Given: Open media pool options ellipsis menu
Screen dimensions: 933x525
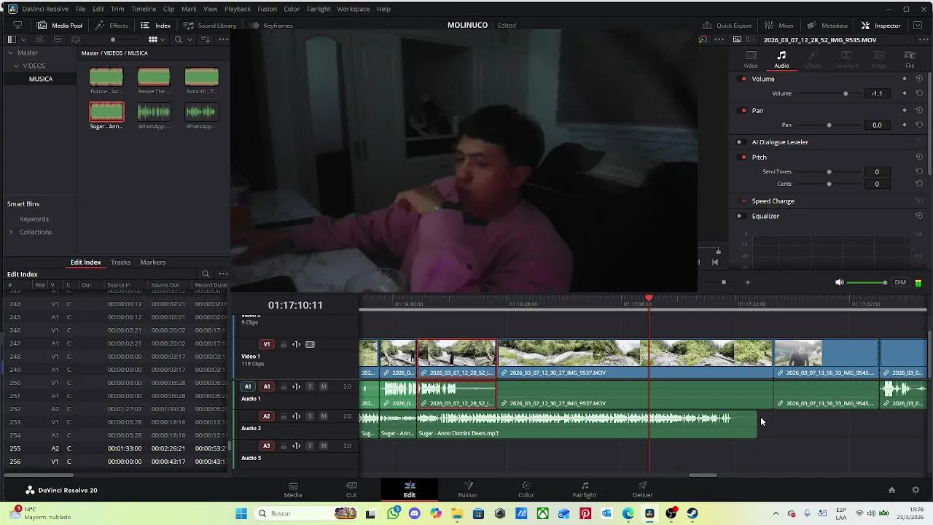Looking at the screenshot, I should [223, 39].
